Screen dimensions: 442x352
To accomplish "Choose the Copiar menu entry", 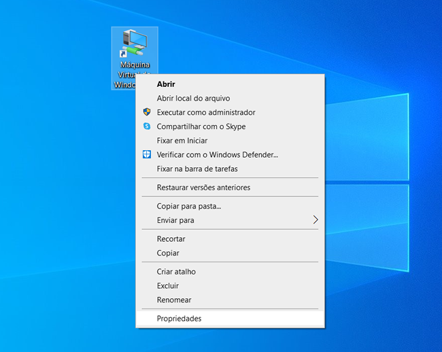I will (168, 253).
